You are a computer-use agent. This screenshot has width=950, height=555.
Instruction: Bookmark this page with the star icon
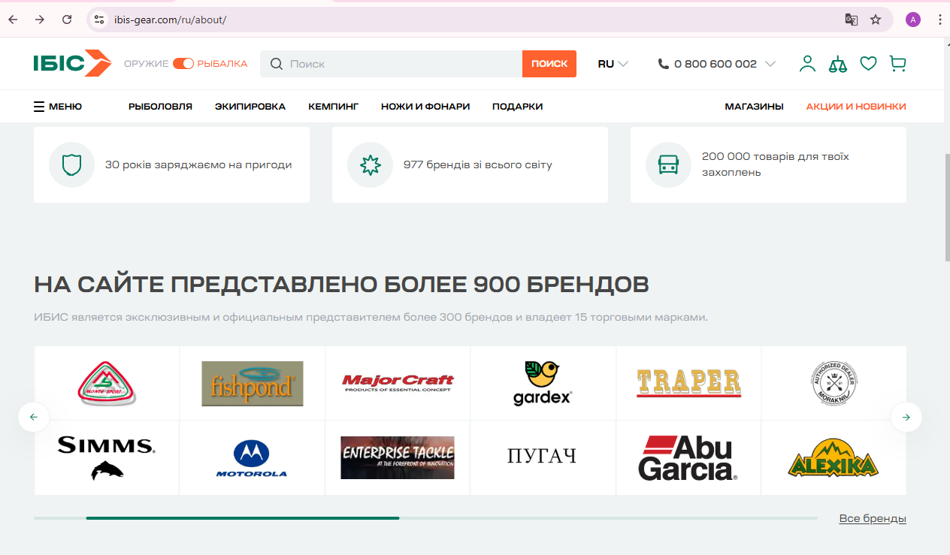(876, 20)
